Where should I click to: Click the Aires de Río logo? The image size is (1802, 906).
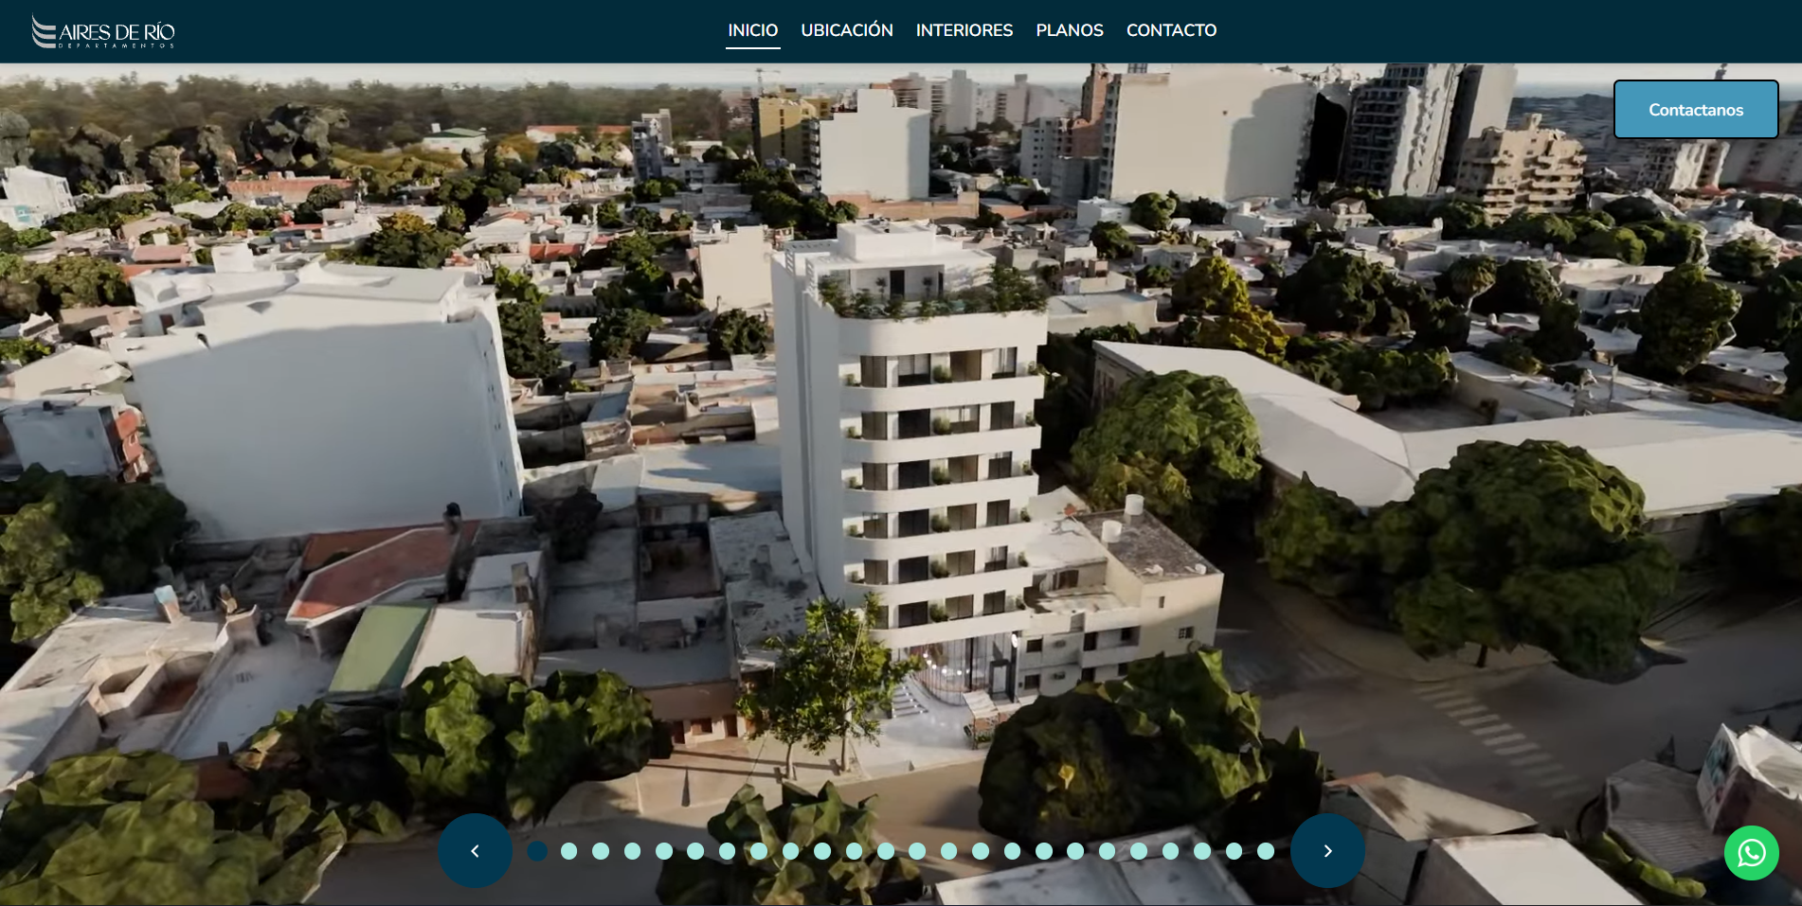pos(103,31)
